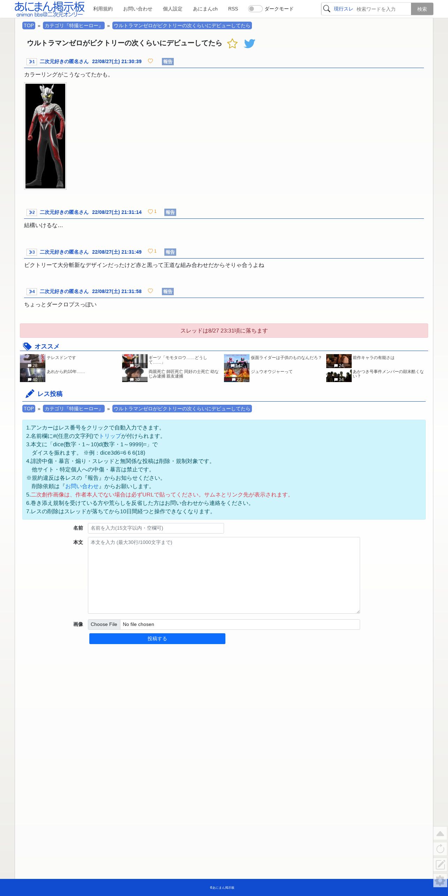Open RSS in top menu
This screenshot has height=896, width=448.
pos(233,9)
